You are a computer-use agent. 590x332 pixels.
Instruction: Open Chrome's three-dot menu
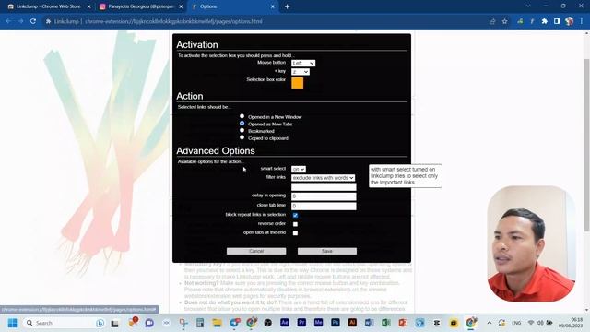pos(582,21)
